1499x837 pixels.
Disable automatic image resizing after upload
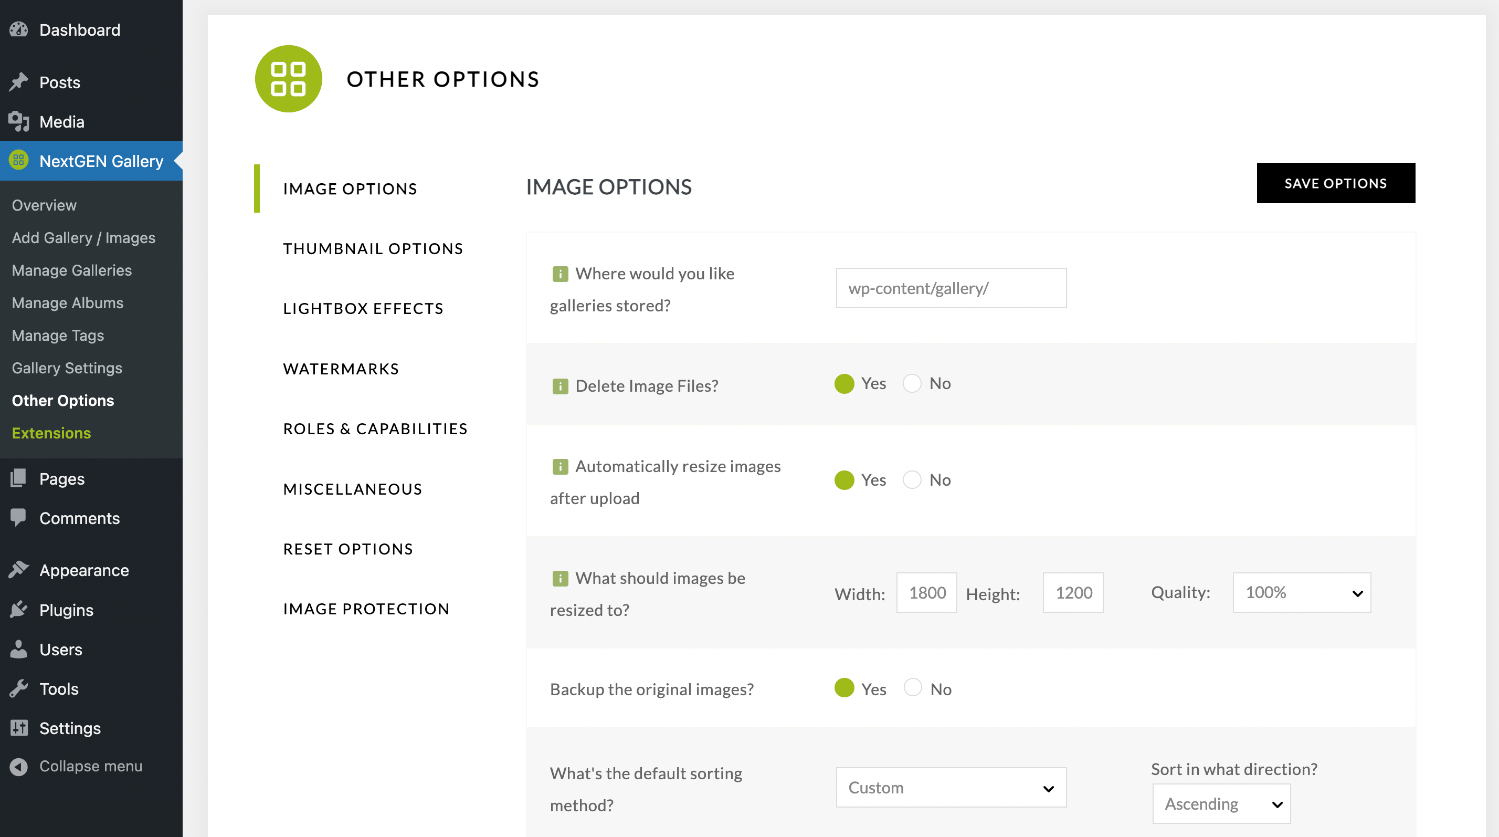tap(912, 479)
